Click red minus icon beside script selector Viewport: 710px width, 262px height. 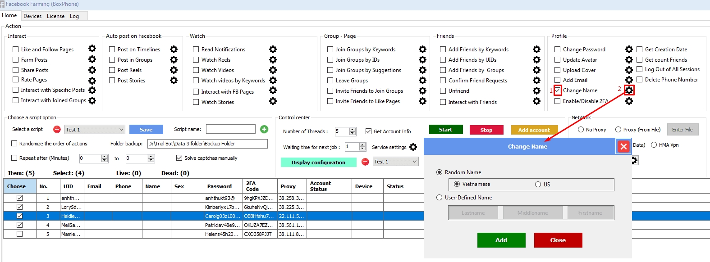click(57, 129)
